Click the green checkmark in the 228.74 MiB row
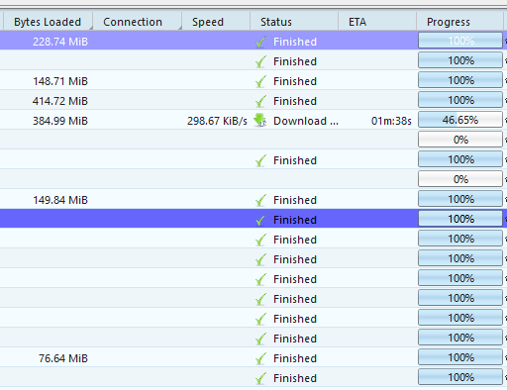The height and width of the screenshot is (390, 507). coord(260,42)
